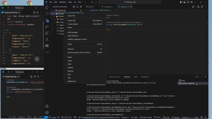Screen dimensions: 212x119
Task: Expand the Properties node in the tree
Action: coord(55,22)
